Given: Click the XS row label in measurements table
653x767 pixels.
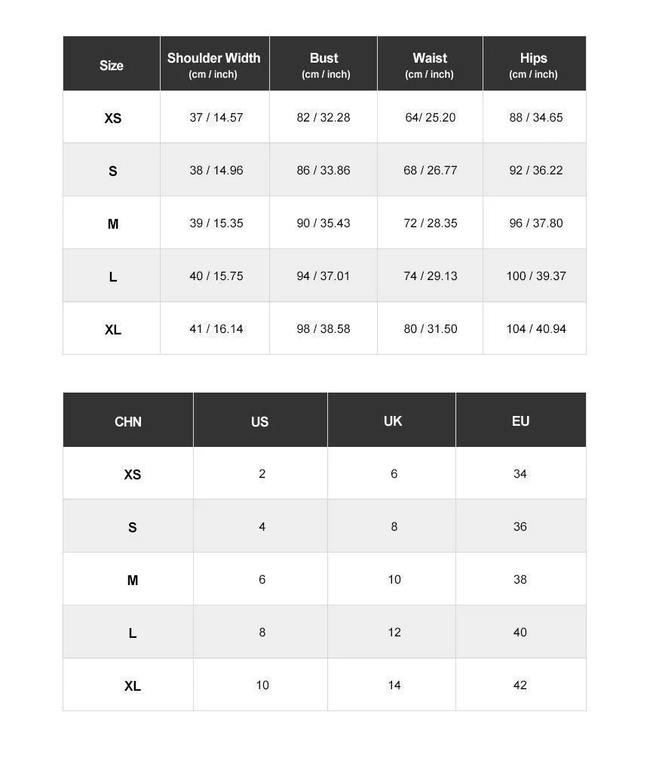Looking at the screenshot, I should [113, 118].
